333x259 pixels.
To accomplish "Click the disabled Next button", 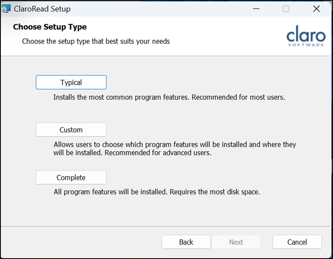I will pos(236,242).
